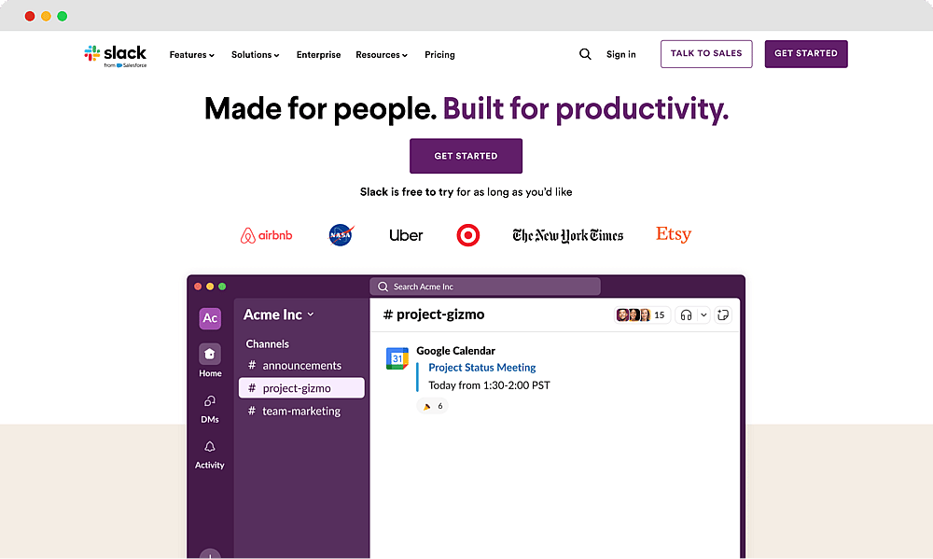Go to Home in the Slack sidebar
This screenshot has width=933, height=559.
209,361
